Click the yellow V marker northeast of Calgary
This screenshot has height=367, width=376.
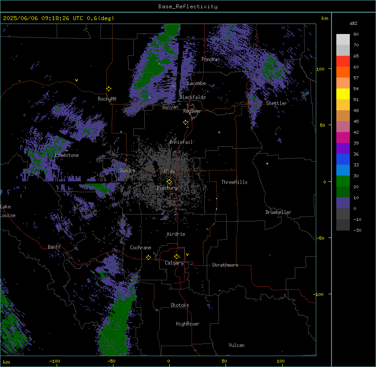(x=187, y=255)
